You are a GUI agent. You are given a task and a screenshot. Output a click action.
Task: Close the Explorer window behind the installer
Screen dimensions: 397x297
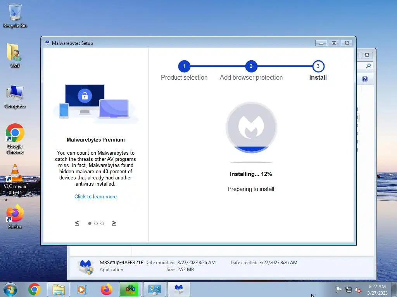pyautogui.click(x=367, y=55)
